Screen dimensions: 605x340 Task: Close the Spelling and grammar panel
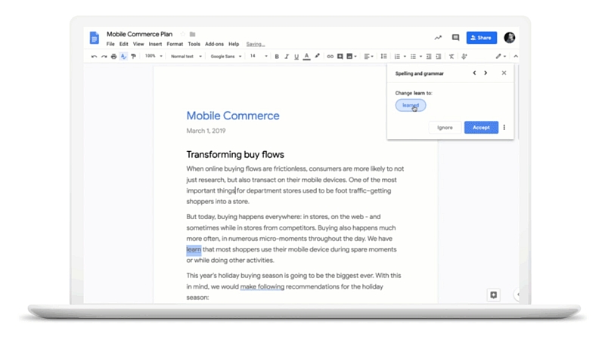pos(504,73)
